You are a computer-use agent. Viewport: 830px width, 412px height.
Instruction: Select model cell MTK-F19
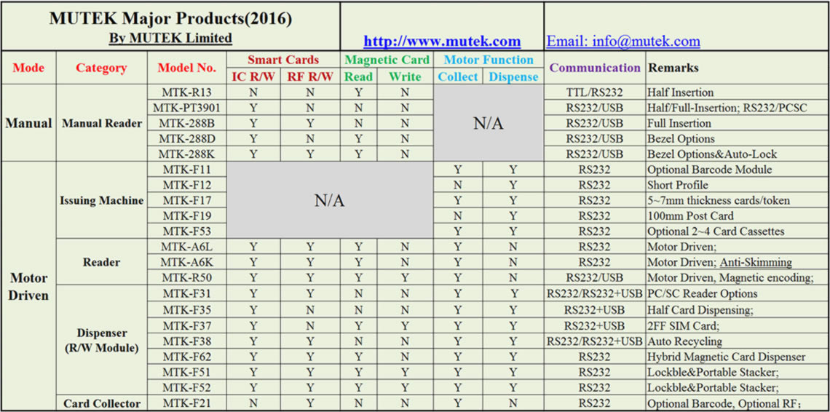pyautogui.click(x=187, y=216)
